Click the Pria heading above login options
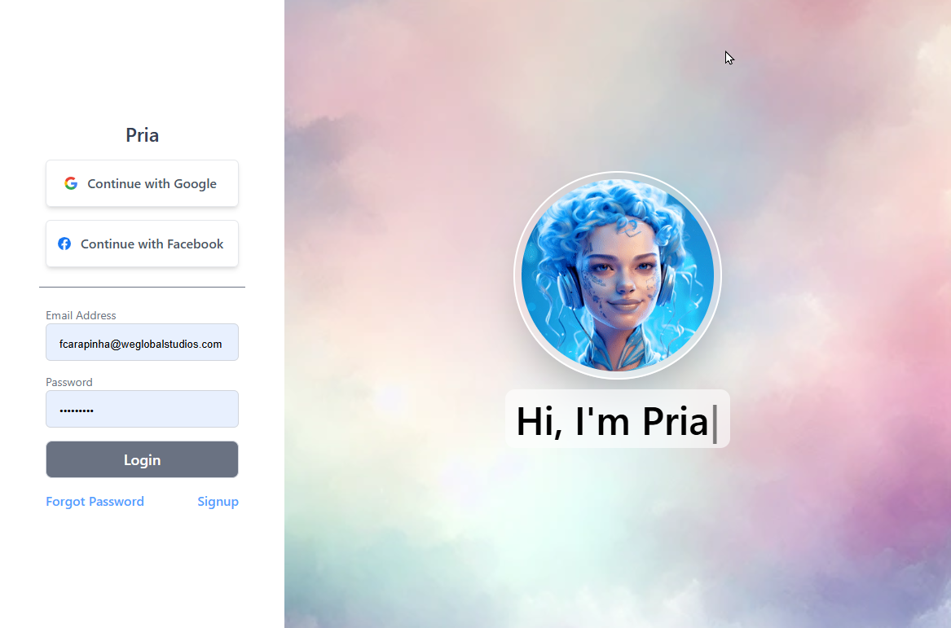This screenshot has width=951, height=628. pyautogui.click(x=142, y=134)
